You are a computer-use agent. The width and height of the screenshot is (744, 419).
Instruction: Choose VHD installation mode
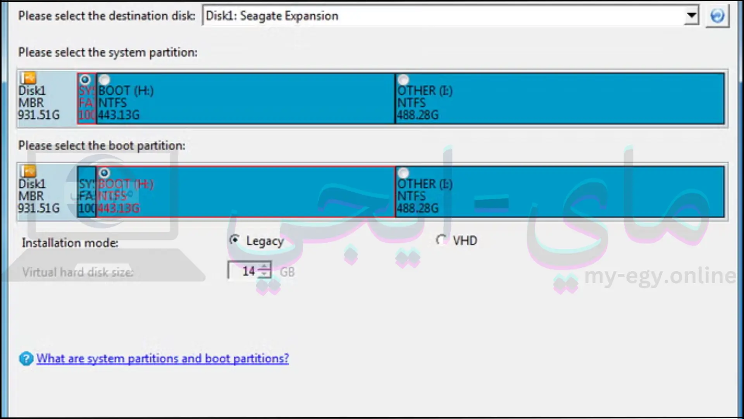tap(441, 240)
